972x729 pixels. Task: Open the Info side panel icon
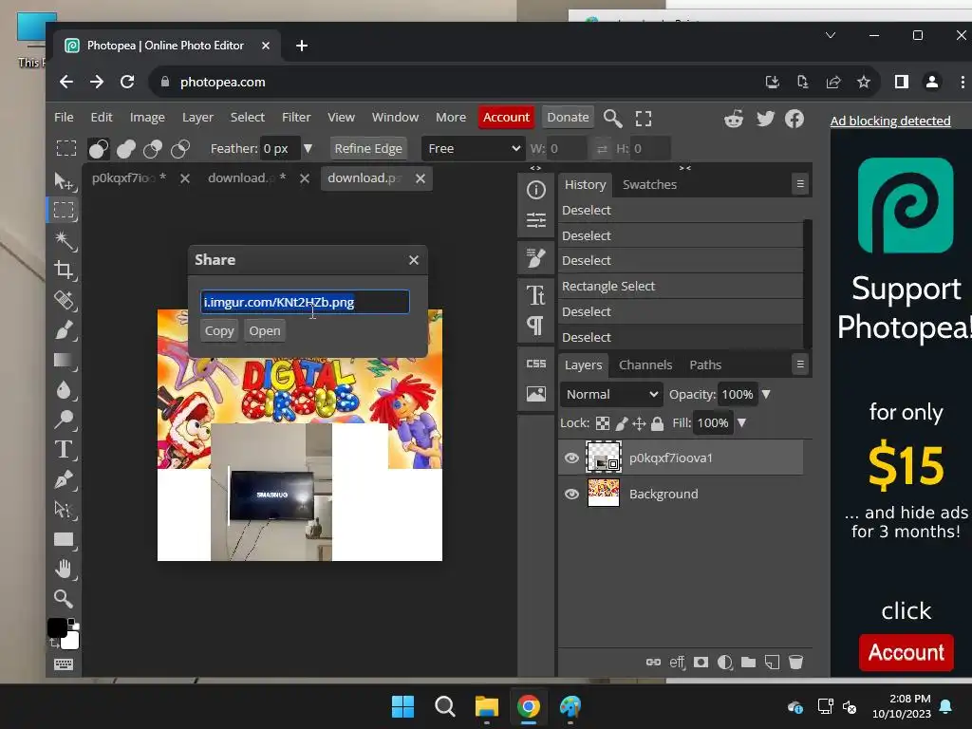(535, 190)
